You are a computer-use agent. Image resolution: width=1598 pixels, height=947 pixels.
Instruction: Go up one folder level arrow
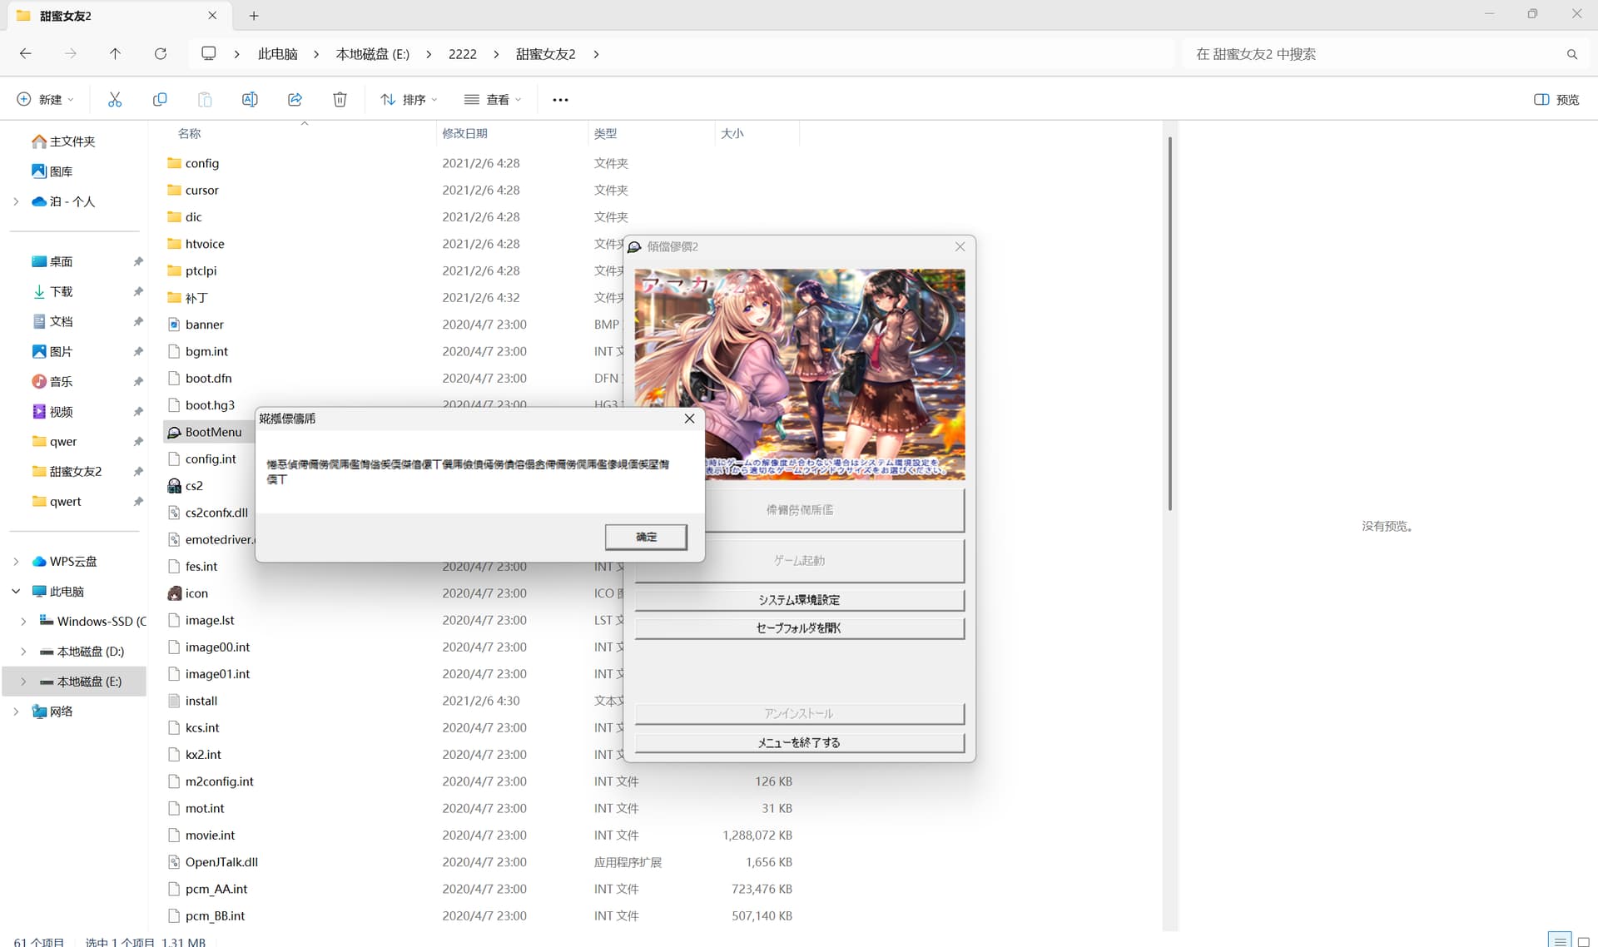pos(115,53)
